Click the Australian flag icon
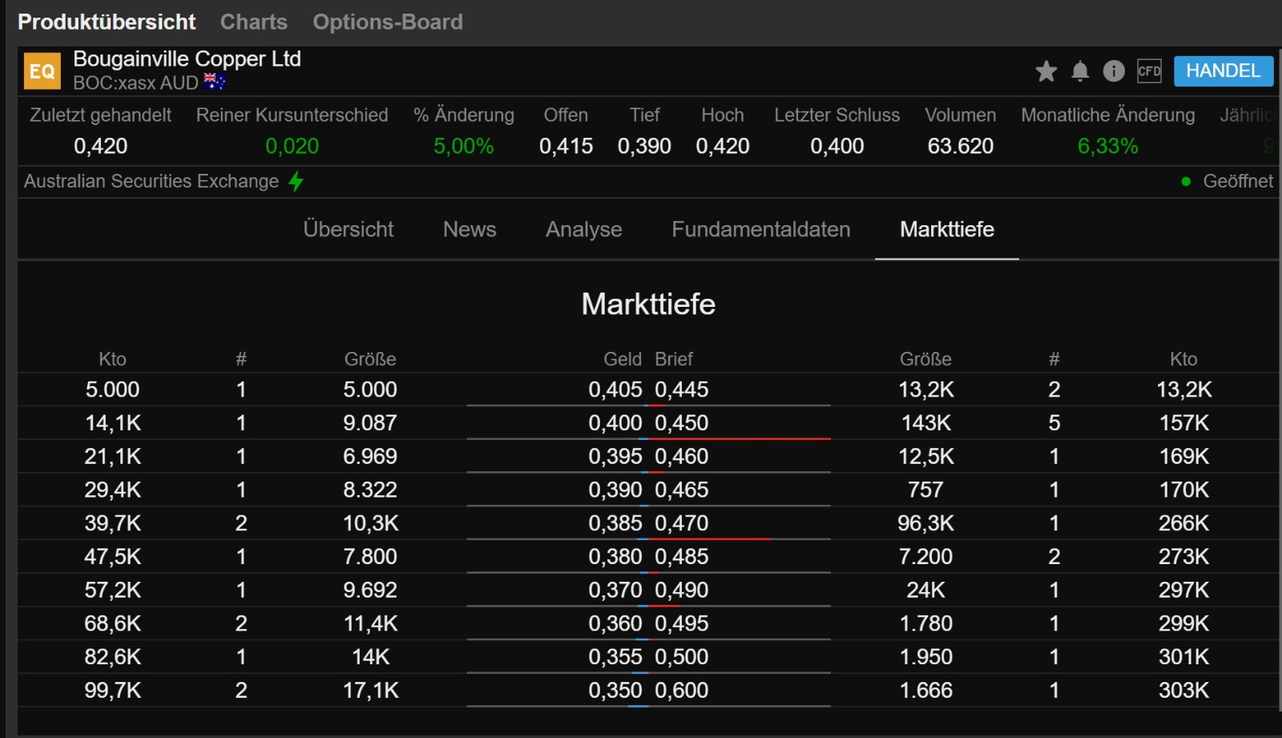 [215, 82]
